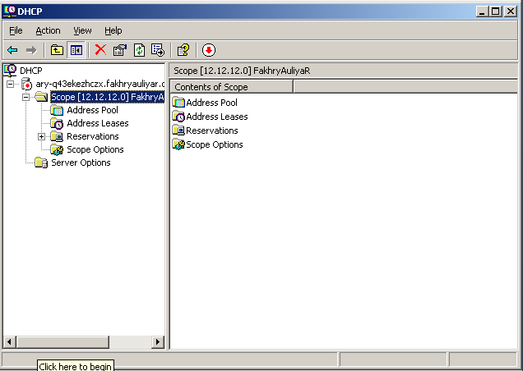Screen dimensions: 523x371
Task: Click DHCP icon in title bar
Action: coord(9,11)
